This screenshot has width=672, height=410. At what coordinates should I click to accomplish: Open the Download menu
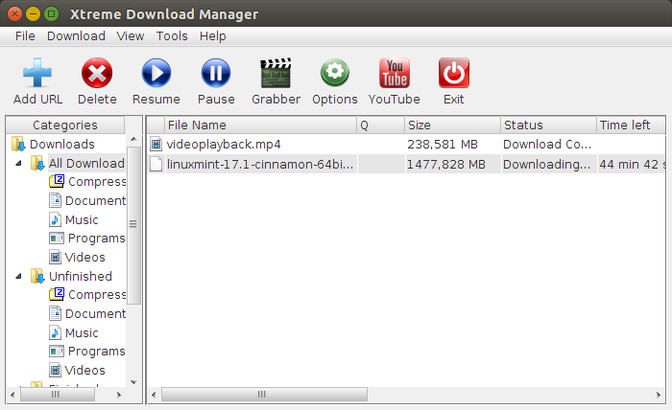point(76,35)
